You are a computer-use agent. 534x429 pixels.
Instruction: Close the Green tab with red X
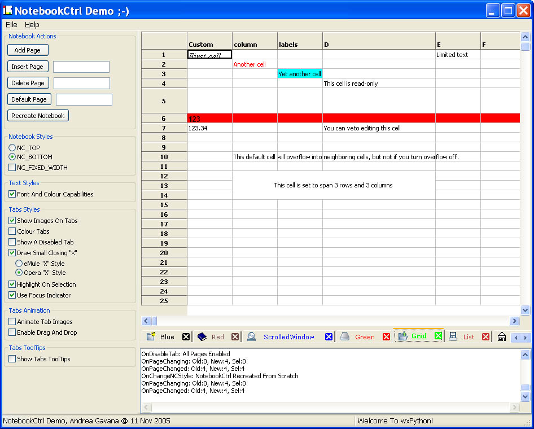386,337
